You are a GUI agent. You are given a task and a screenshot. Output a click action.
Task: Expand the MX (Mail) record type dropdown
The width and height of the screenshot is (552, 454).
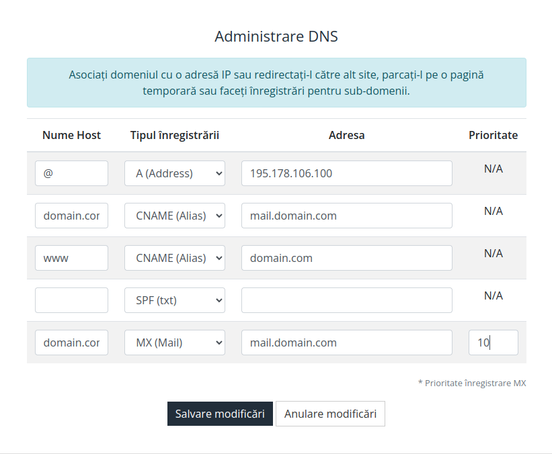point(175,343)
